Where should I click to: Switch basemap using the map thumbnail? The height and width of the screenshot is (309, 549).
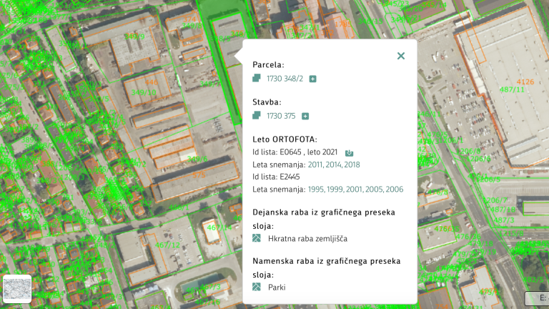coord(17,289)
